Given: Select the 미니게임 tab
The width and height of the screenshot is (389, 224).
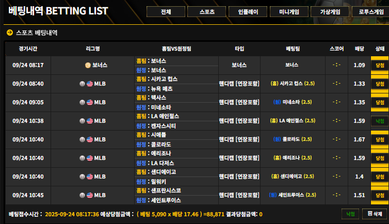Looking at the screenshot, I should click(x=289, y=12).
